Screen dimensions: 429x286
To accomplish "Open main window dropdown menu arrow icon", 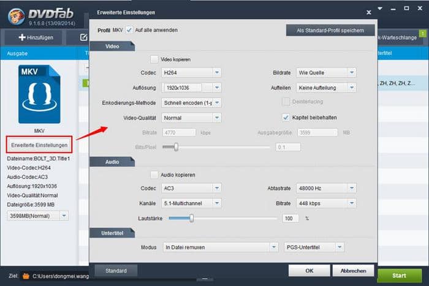I will (x=380, y=9).
